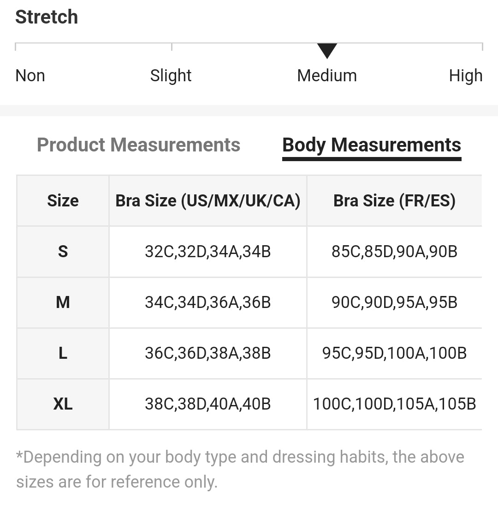Click the 32C,32D,34A,34B cell
Viewport: 498px width, 519px height.
pos(208,252)
